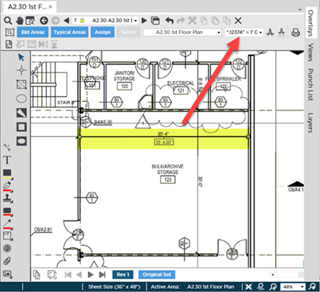Select the ellipse outline tool

point(21,99)
